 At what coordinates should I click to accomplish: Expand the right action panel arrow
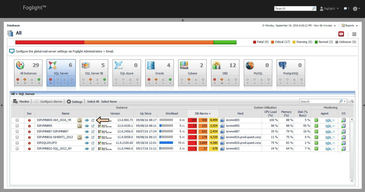click(363, 105)
